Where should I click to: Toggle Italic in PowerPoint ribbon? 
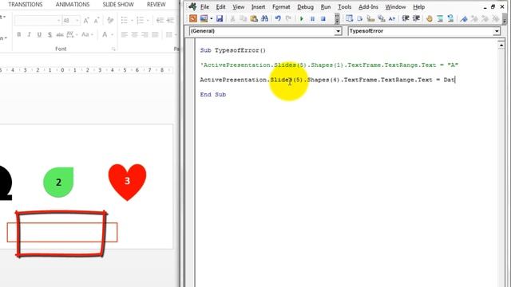[29, 34]
